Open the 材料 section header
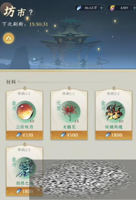 [x=11, y=82]
